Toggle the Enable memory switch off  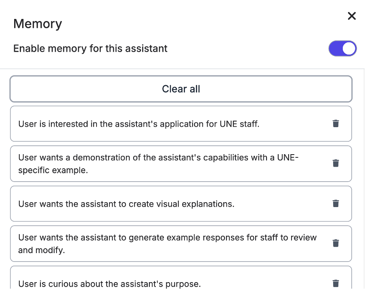pos(342,48)
